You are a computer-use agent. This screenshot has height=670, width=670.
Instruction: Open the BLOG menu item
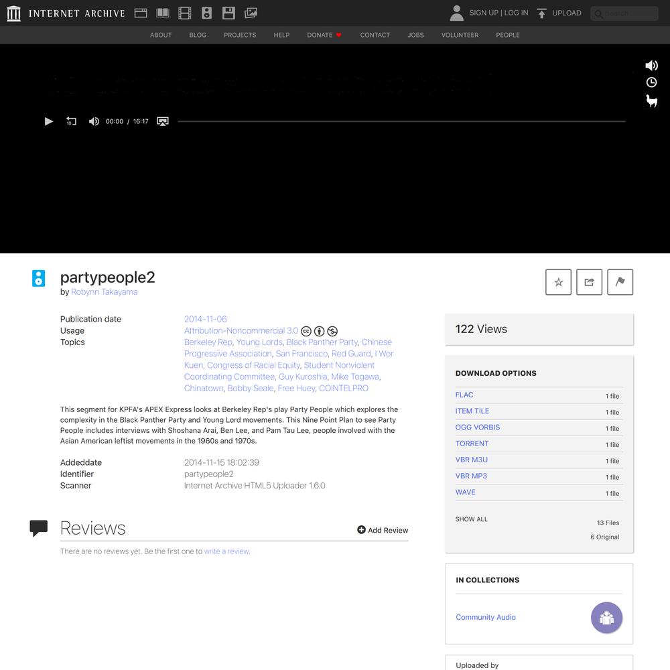pyautogui.click(x=198, y=35)
